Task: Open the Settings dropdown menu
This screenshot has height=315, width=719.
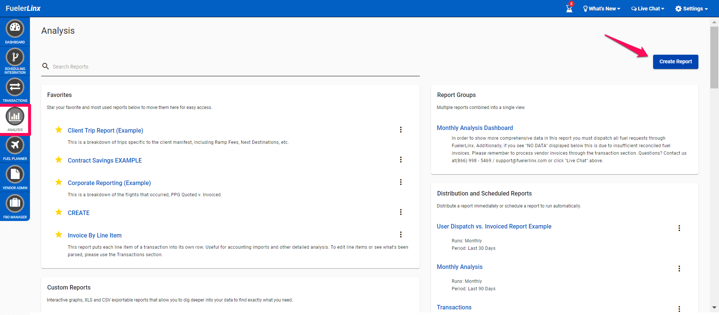Action: [691, 9]
